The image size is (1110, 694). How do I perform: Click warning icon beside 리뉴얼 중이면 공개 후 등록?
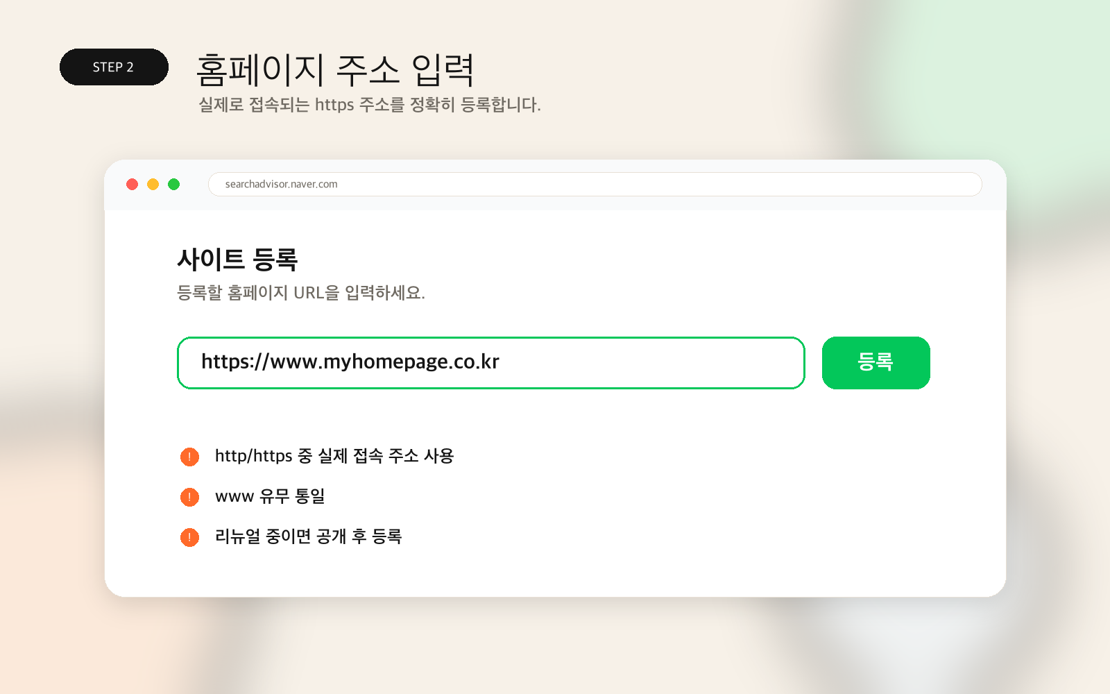click(189, 537)
